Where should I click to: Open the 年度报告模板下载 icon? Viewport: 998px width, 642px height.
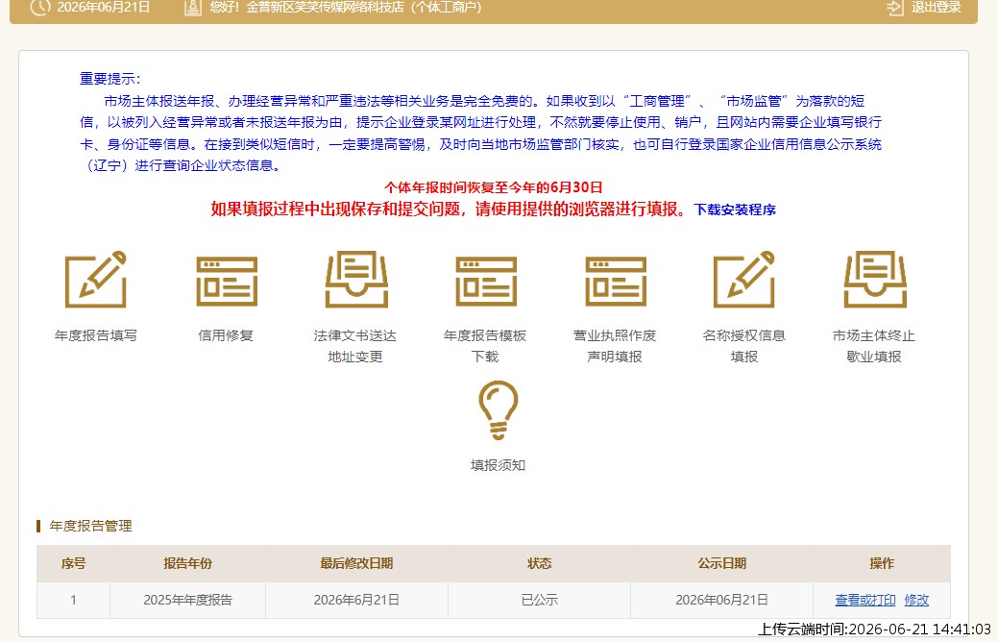[486, 282]
